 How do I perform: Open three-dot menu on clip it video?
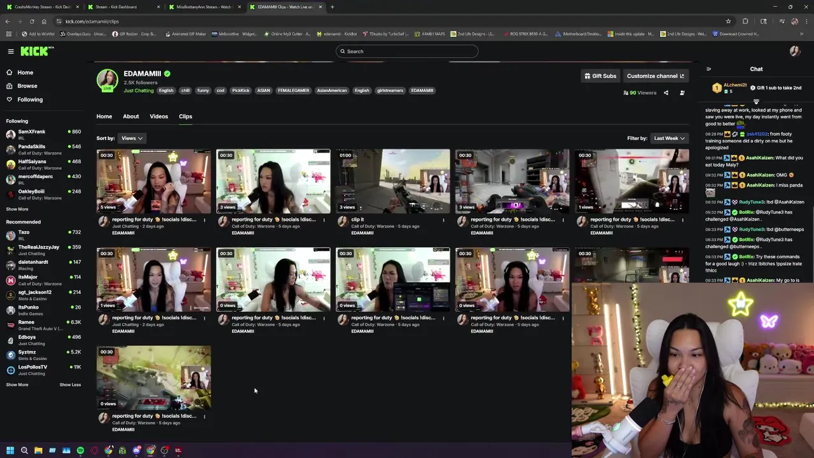443,219
